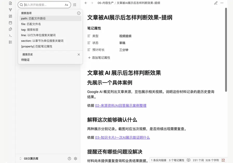Image resolution: width=233 pixels, height=163 pixels.
Task: Click the insert template ribbon icon
Action: click(10, 29)
